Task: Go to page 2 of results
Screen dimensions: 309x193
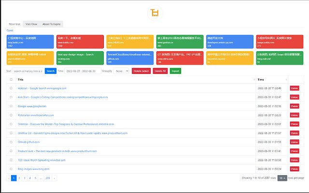Action: (19, 178)
